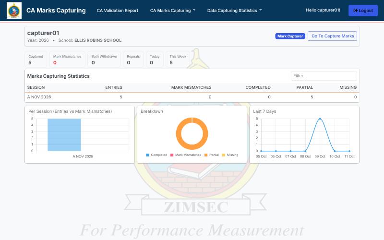Toggle Missing legend yellow swatch
This screenshot has height=240, width=384.
pos(224,155)
